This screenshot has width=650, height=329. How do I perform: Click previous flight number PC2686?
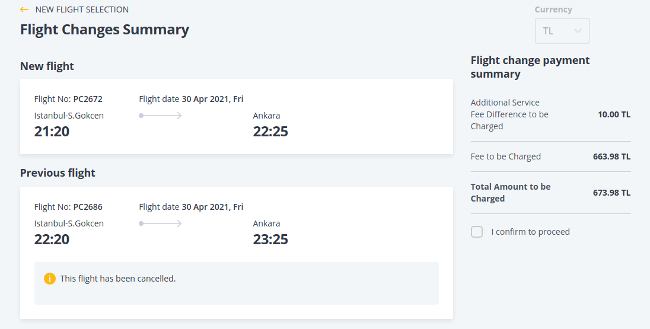[88, 207]
